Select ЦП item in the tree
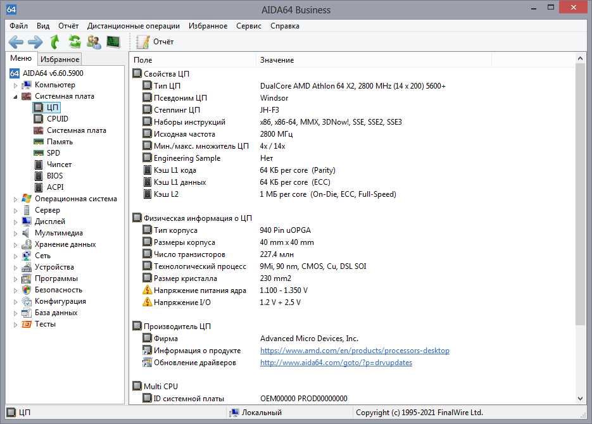Image resolution: width=592 pixels, height=424 pixels. [x=52, y=108]
